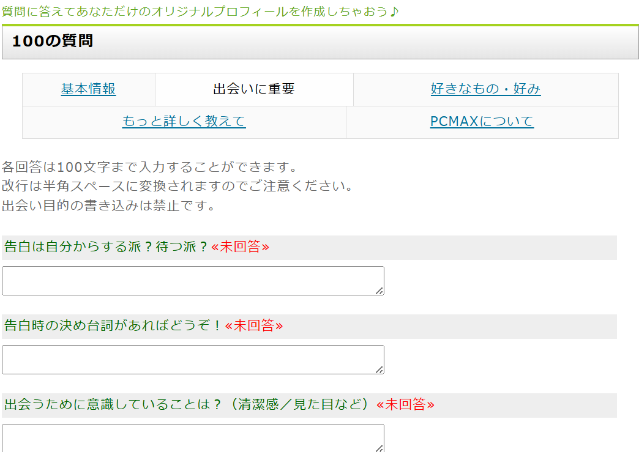
Task: Click the resize grip on the 決め台詞 answer box
Action: (380, 370)
